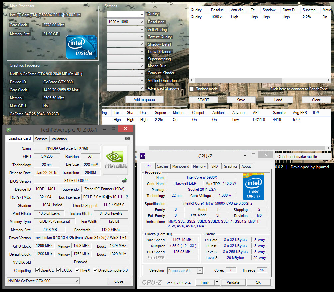Click the NVIDIA logo in GPU-Z
The height and width of the screenshot is (292, 334).
tap(115, 160)
